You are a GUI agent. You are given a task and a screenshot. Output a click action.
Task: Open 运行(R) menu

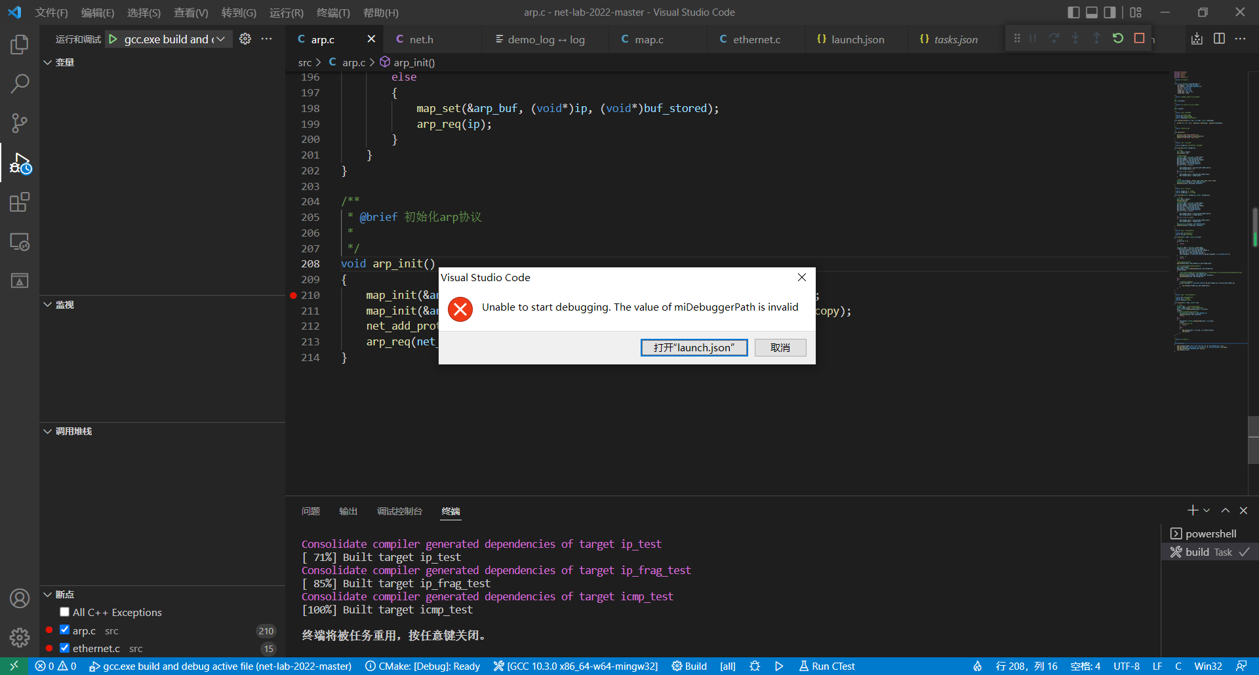287,12
